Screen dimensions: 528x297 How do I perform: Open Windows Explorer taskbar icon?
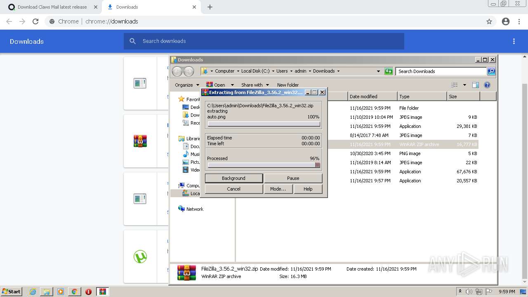(x=47, y=292)
